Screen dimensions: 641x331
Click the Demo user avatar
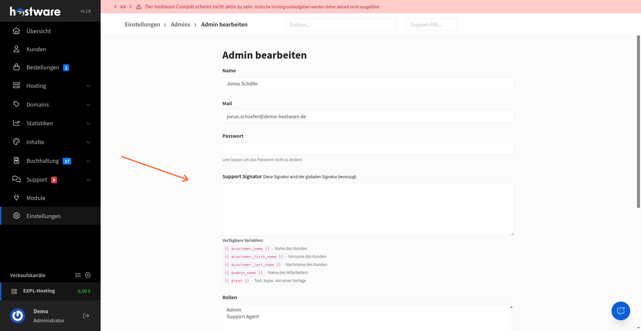coord(18,316)
